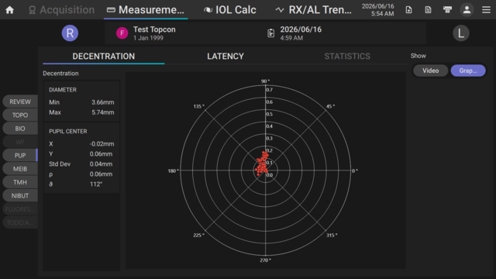Open the Measurement tab
Viewport: 496px width, 279px height.
(146, 10)
